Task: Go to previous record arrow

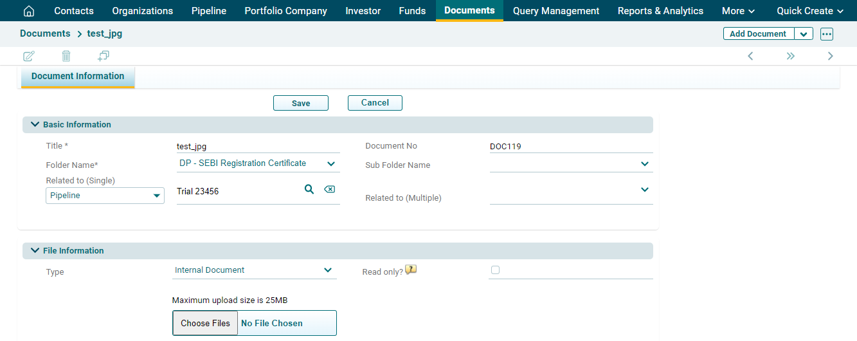Action: coord(750,56)
